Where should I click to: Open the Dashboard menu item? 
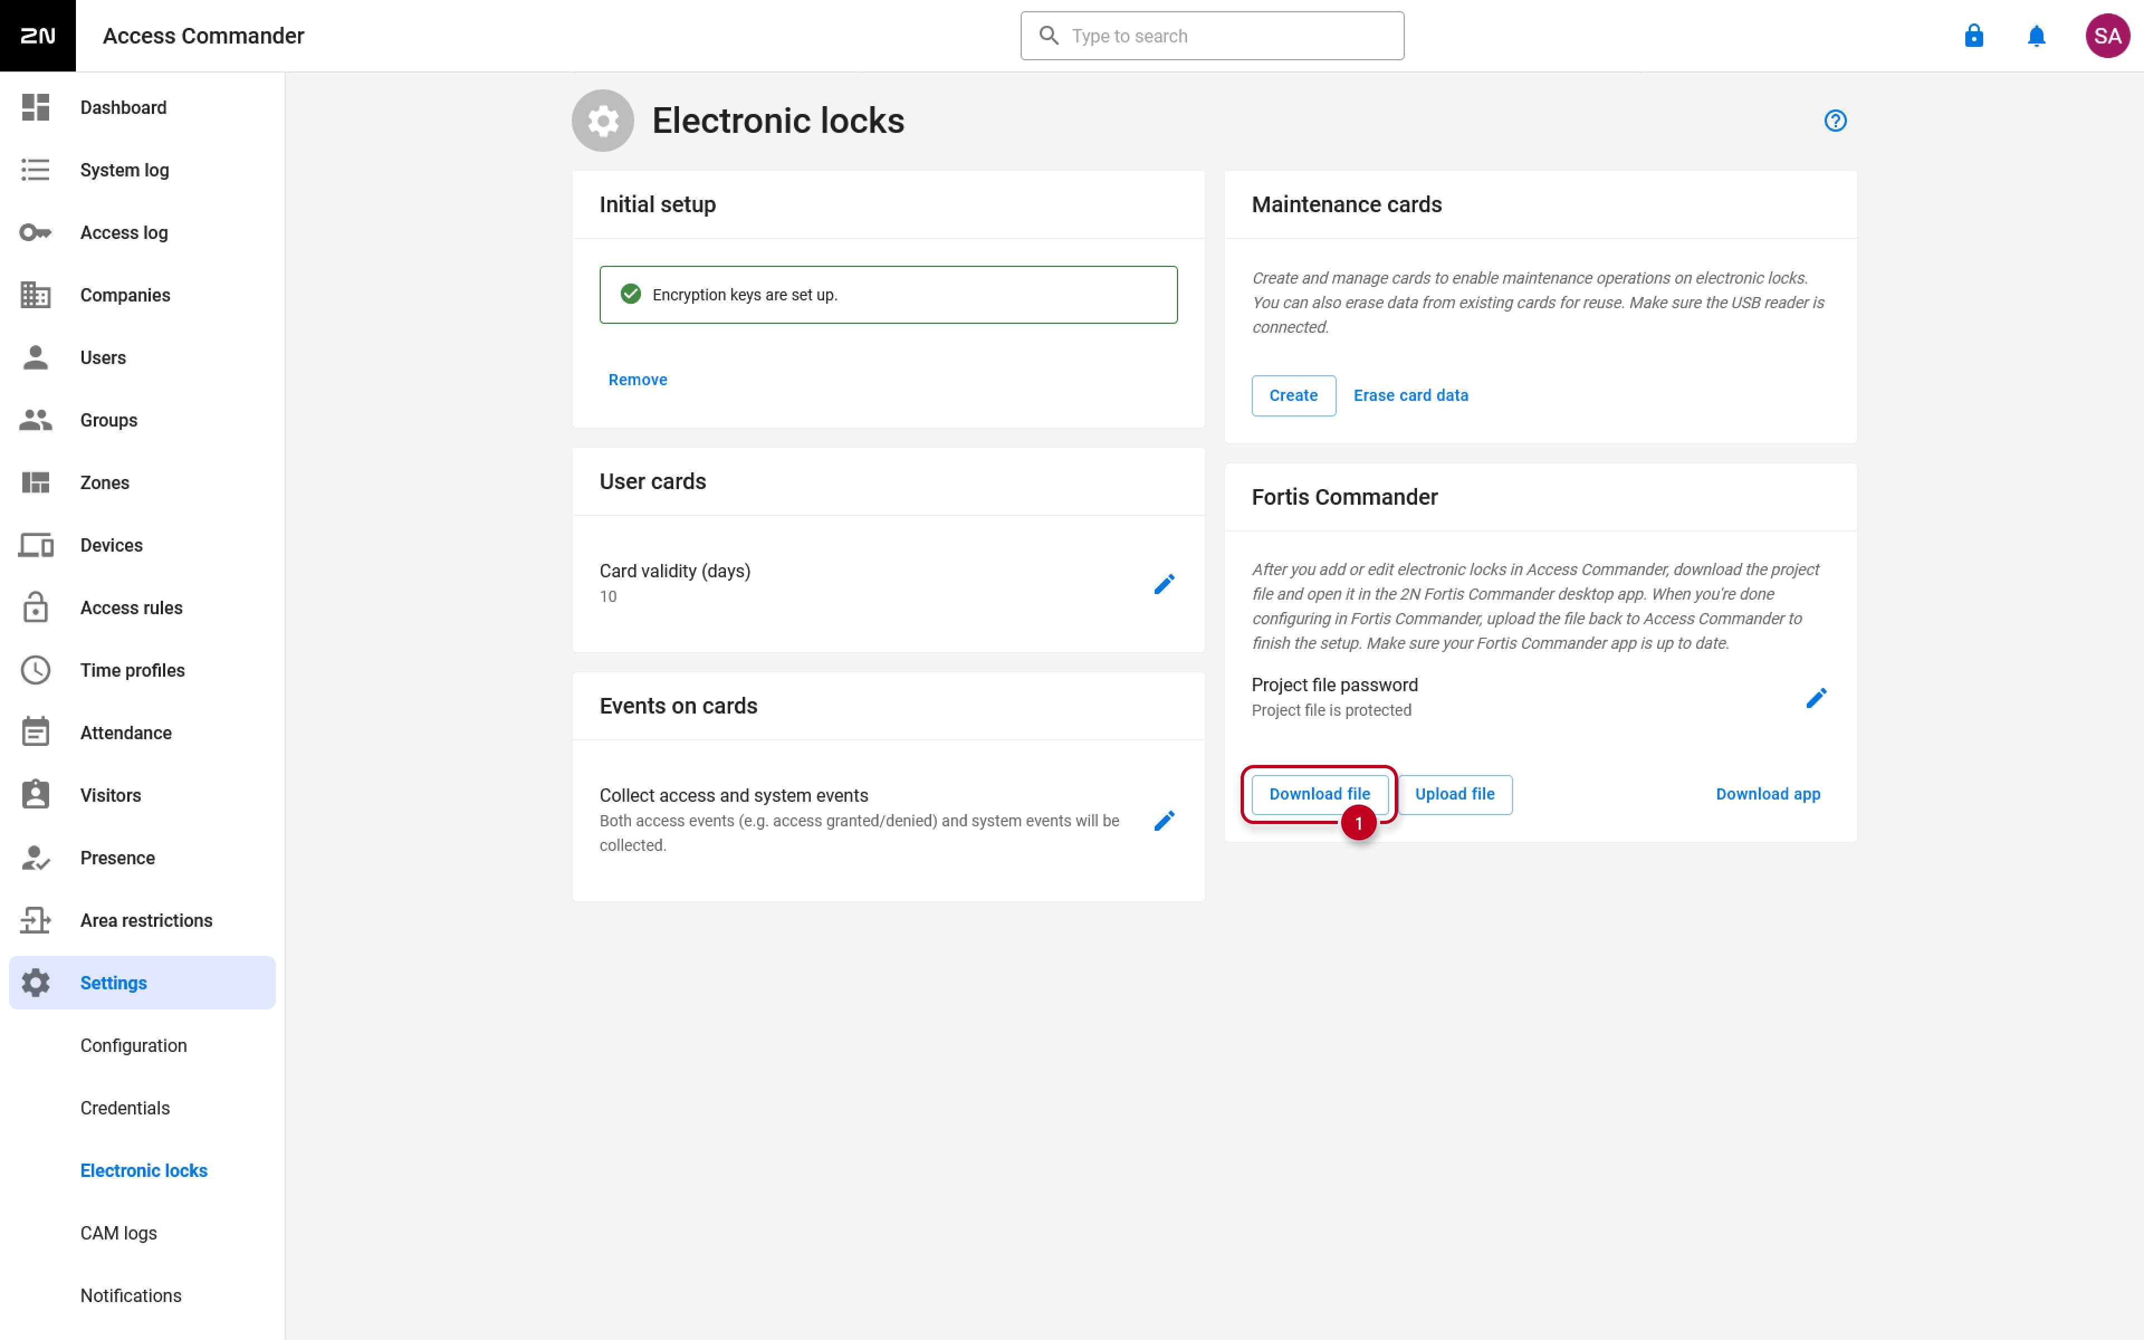[x=142, y=107]
